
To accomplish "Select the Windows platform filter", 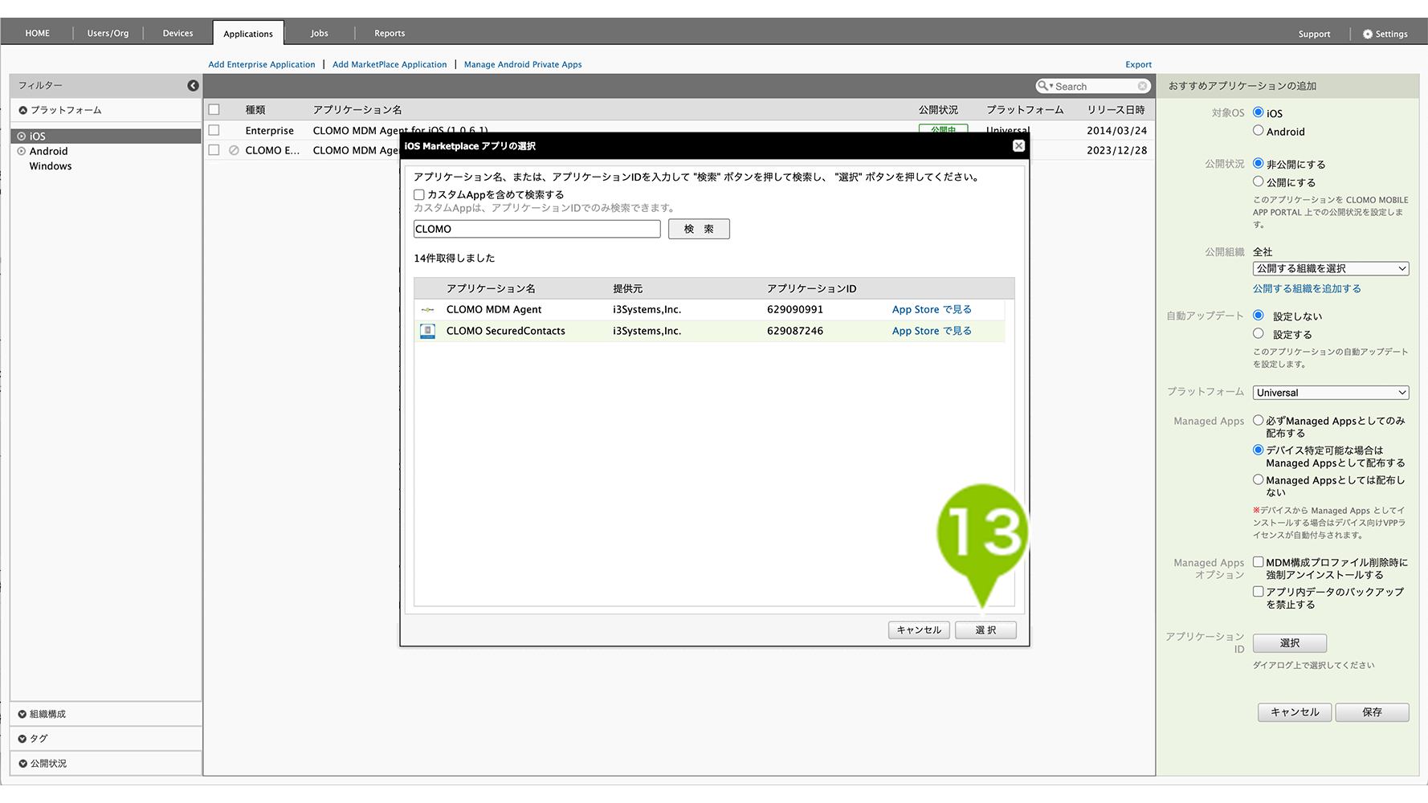I will pos(51,166).
